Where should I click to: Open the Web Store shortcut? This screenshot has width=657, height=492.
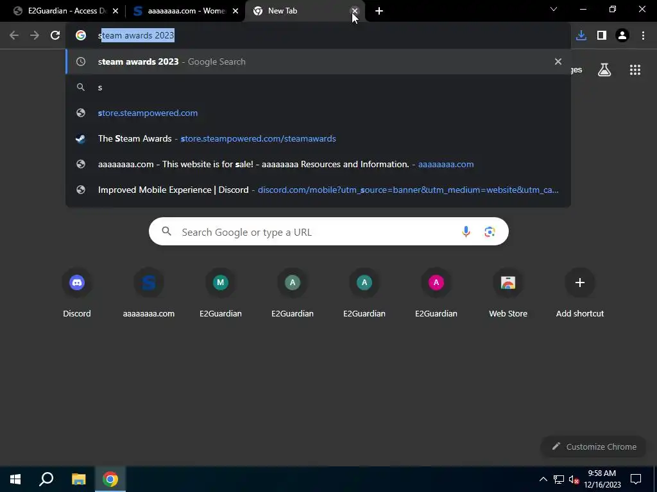click(x=508, y=292)
